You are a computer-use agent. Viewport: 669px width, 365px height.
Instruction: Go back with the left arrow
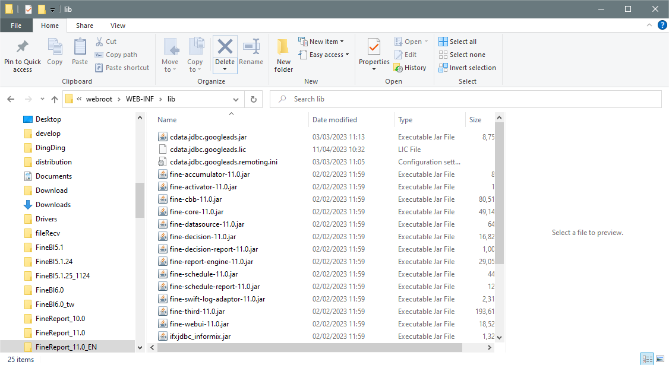coord(11,99)
